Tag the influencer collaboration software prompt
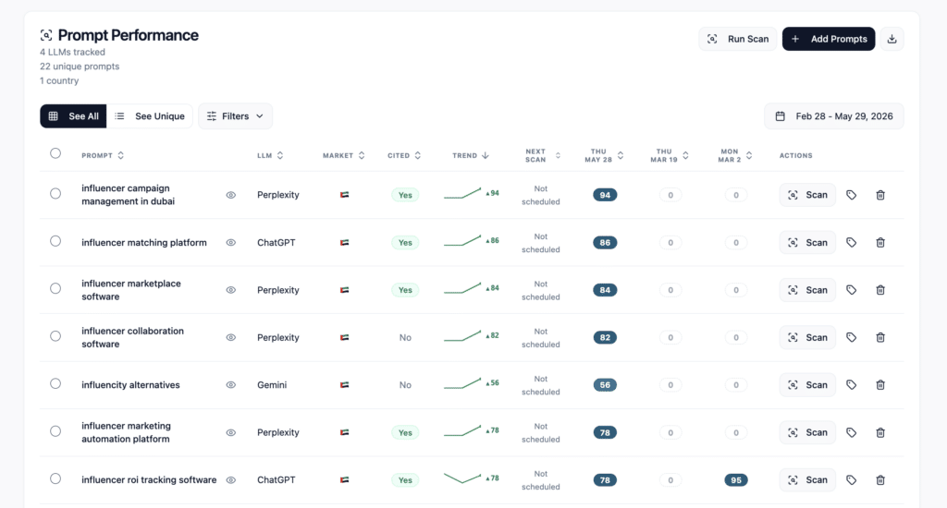Viewport: 947px width, 508px height. [851, 337]
